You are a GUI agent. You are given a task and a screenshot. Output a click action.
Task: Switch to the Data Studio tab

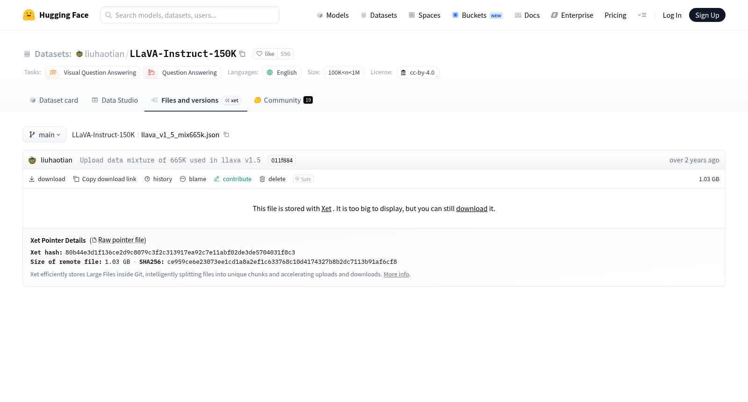115,100
